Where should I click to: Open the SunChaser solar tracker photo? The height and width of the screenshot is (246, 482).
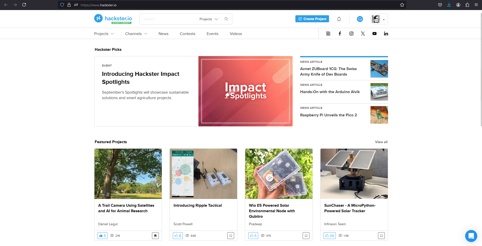point(354,174)
